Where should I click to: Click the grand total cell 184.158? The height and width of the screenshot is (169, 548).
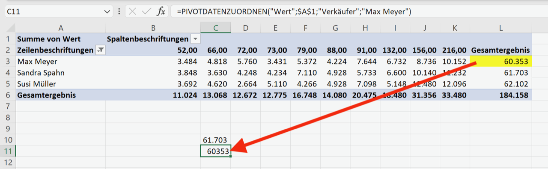(x=500, y=95)
